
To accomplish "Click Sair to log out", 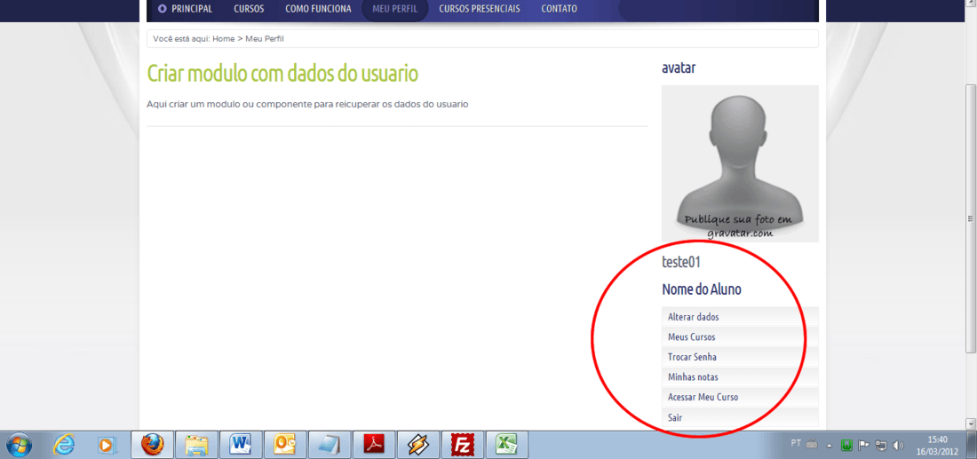I will pyautogui.click(x=740, y=417).
